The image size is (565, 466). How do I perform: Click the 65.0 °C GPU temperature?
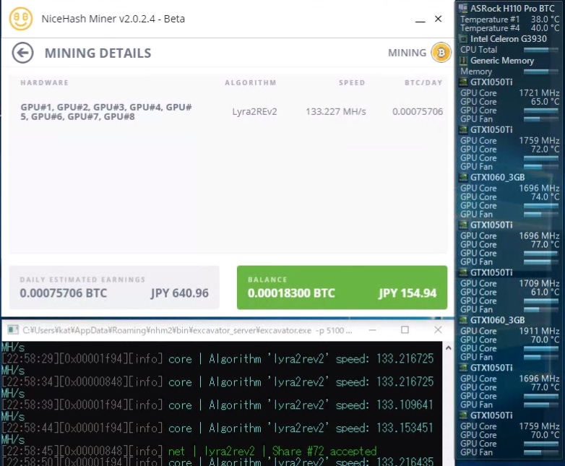point(545,102)
